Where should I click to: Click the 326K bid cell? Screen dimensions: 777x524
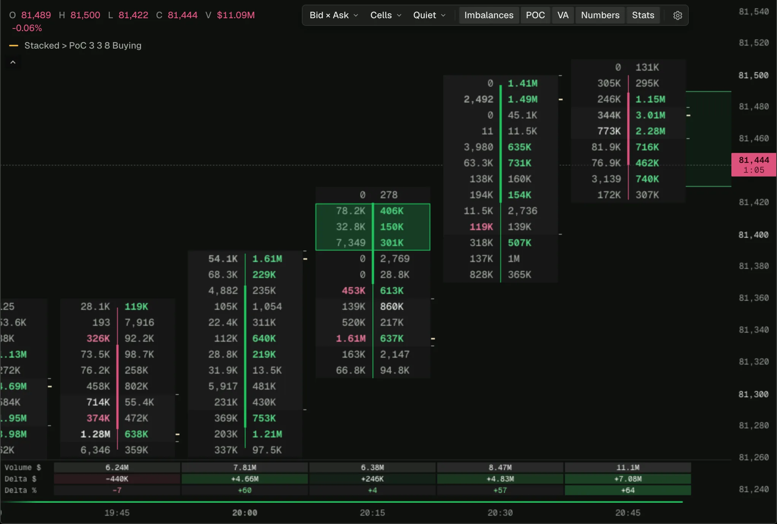pyautogui.click(x=98, y=338)
